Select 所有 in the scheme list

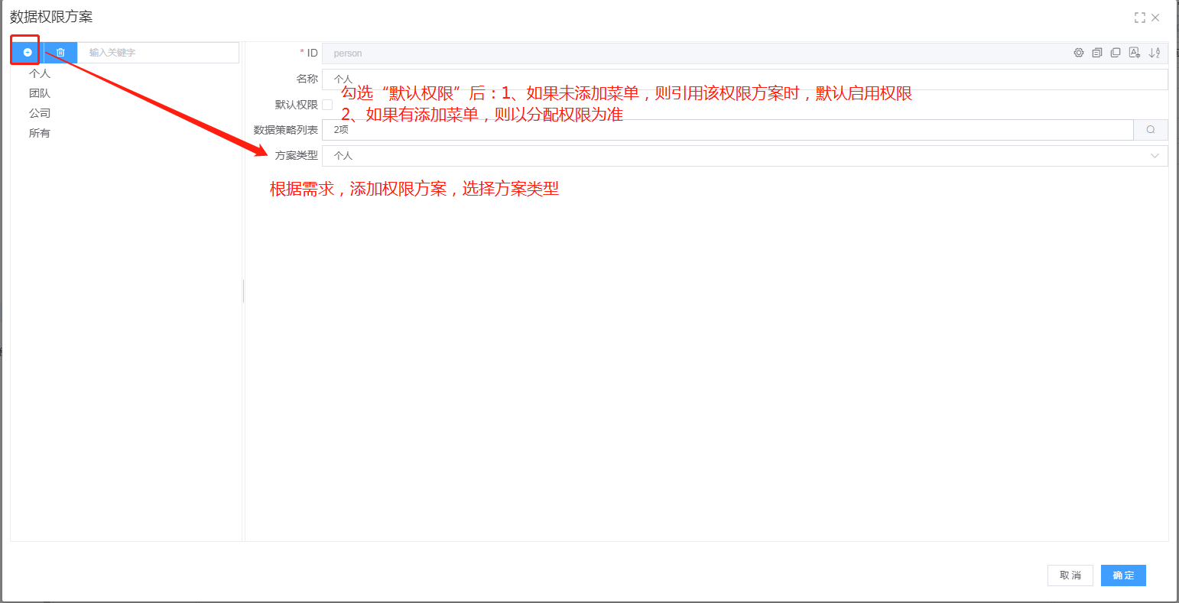(x=40, y=133)
